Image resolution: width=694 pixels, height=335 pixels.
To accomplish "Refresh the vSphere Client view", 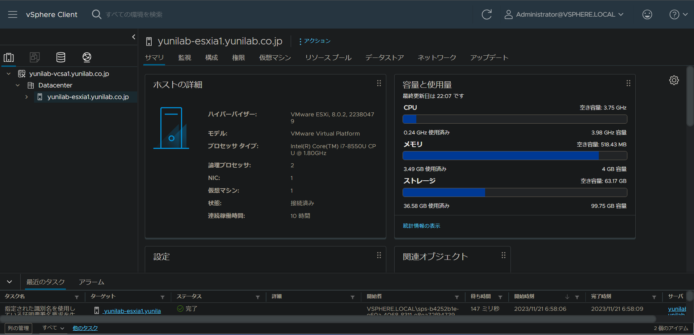I will [487, 14].
